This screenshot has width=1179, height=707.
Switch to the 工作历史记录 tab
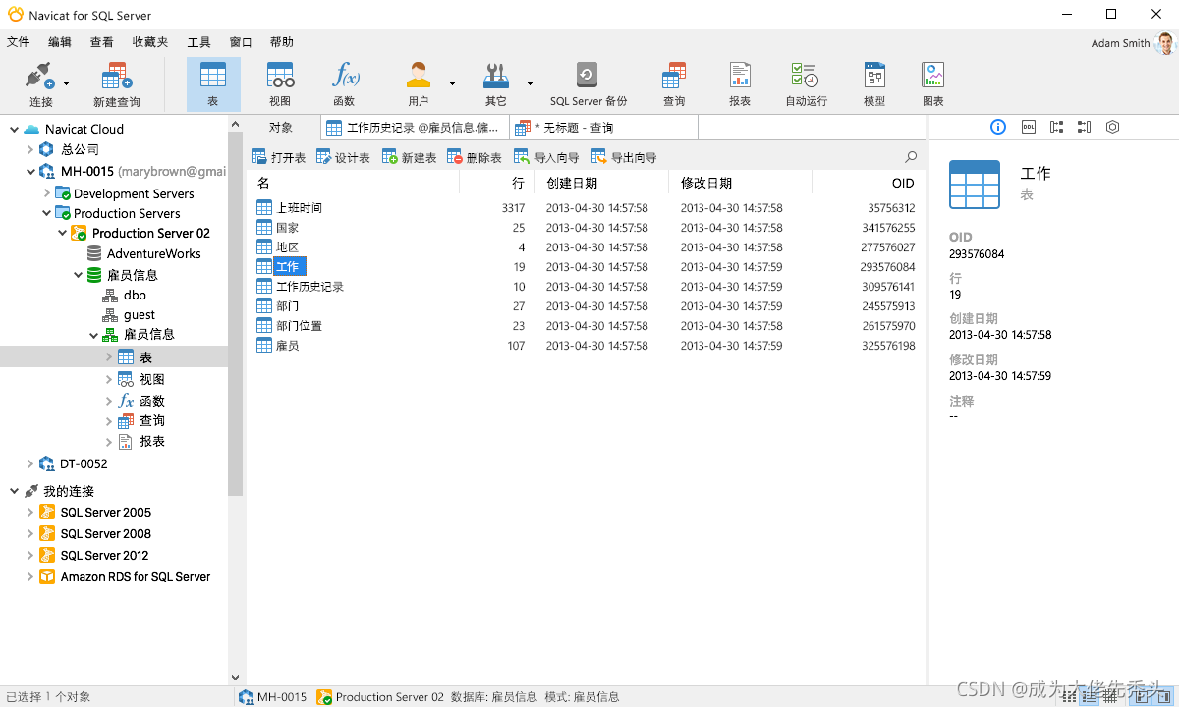pyautogui.click(x=415, y=127)
